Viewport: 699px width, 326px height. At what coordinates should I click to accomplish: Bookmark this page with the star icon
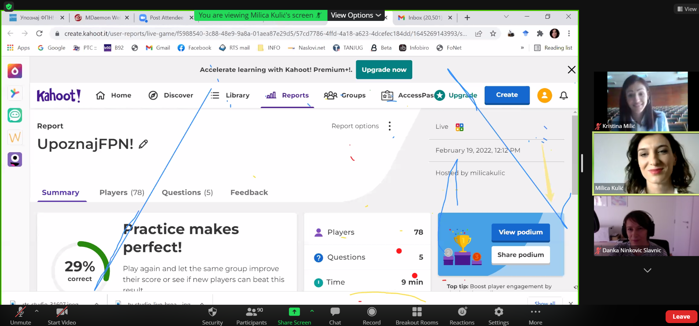click(493, 33)
